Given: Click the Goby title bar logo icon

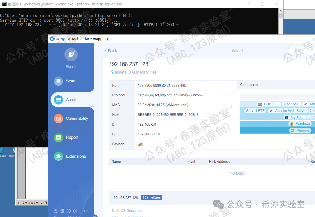Looking at the screenshot, I should click(52, 39).
